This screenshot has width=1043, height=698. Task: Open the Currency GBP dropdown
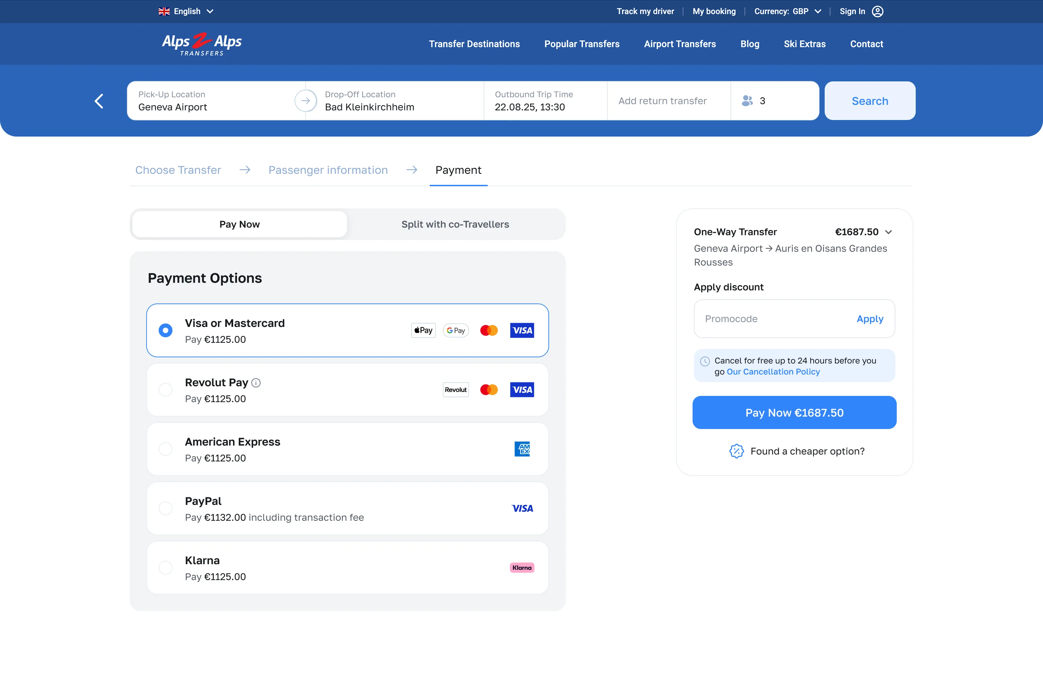(787, 11)
